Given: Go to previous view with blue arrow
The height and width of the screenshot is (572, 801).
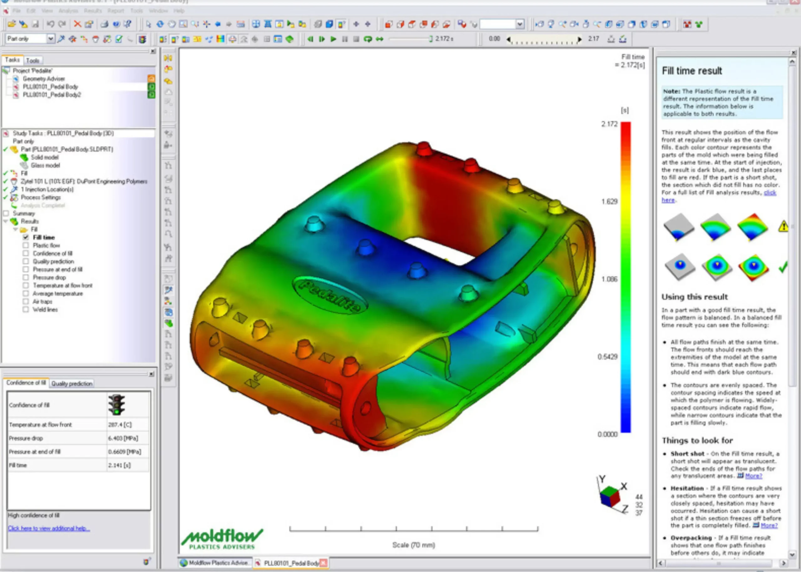Looking at the screenshot, I should (218, 24).
